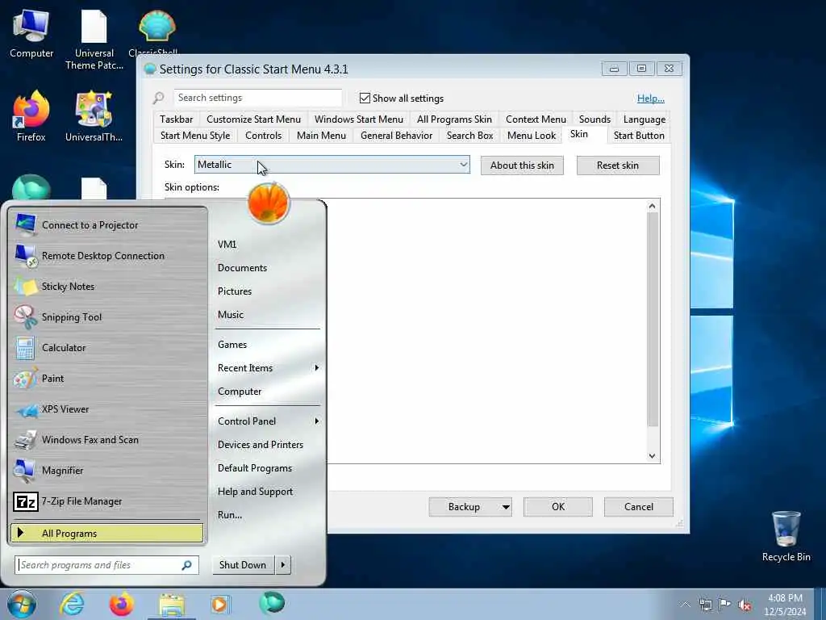Image resolution: width=826 pixels, height=620 pixels.
Task: Switch to the Sounds tab
Action: point(594,119)
